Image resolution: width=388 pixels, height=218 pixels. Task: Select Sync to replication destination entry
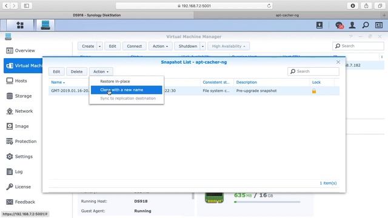(x=127, y=98)
